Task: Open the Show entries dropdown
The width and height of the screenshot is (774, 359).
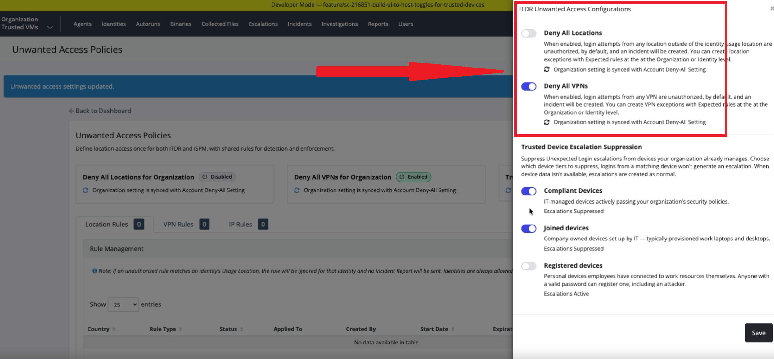Action: (123, 304)
